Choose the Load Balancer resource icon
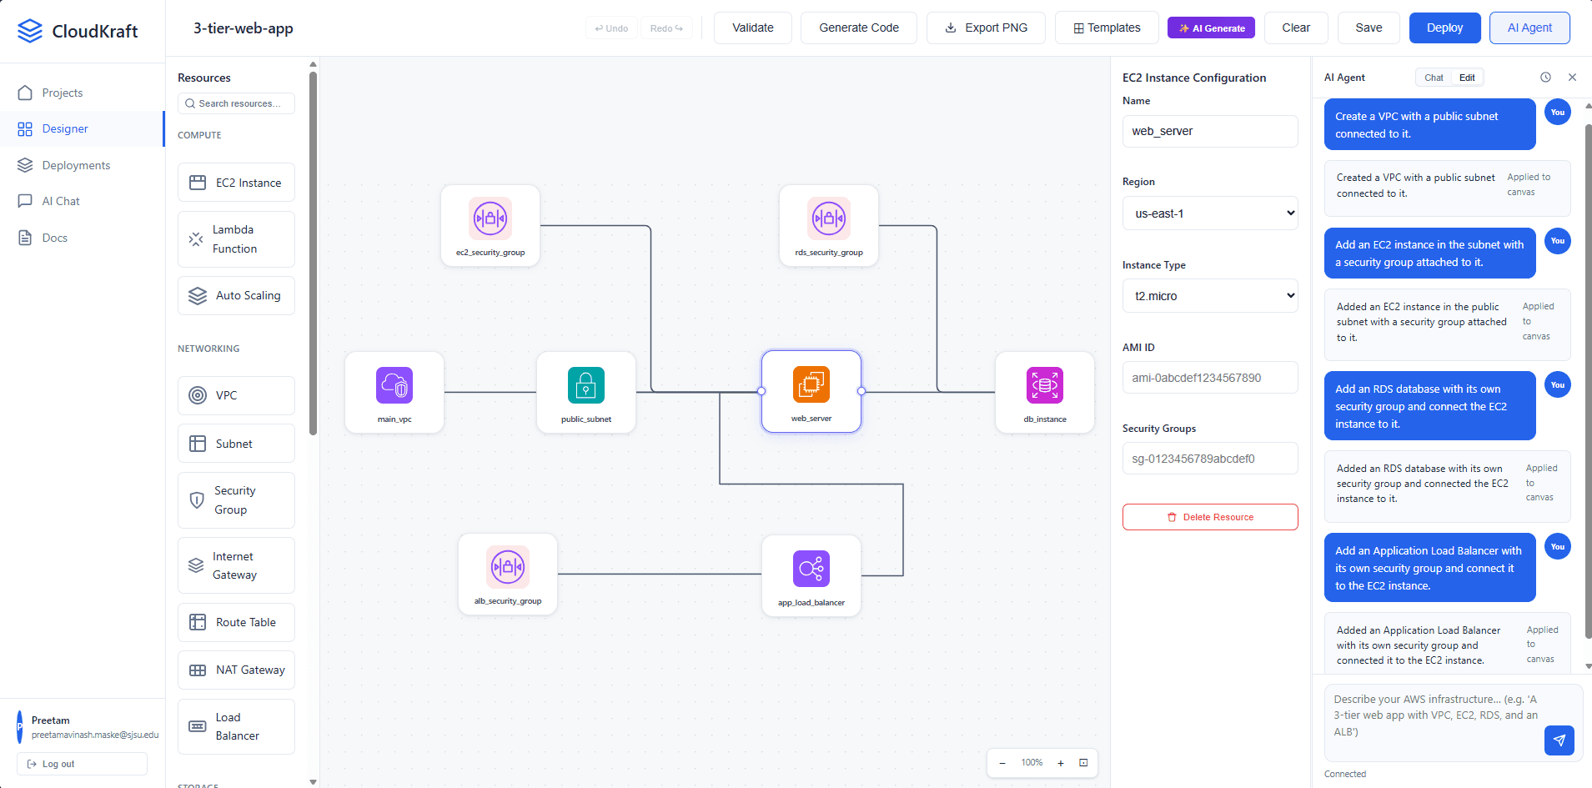Image resolution: width=1592 pixels, height=788 pixels. (198, 726)
